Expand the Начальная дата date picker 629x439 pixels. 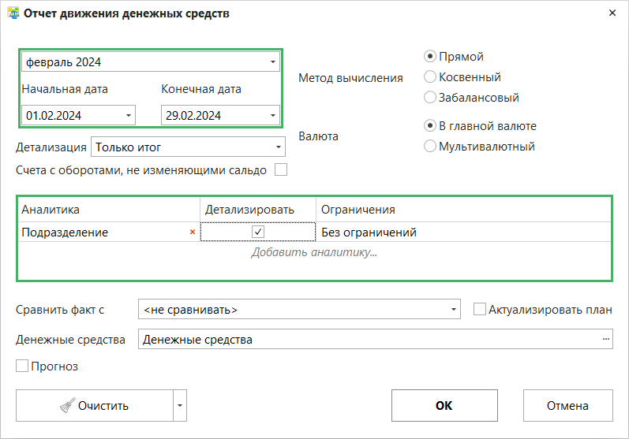click(x=128, y=116)
